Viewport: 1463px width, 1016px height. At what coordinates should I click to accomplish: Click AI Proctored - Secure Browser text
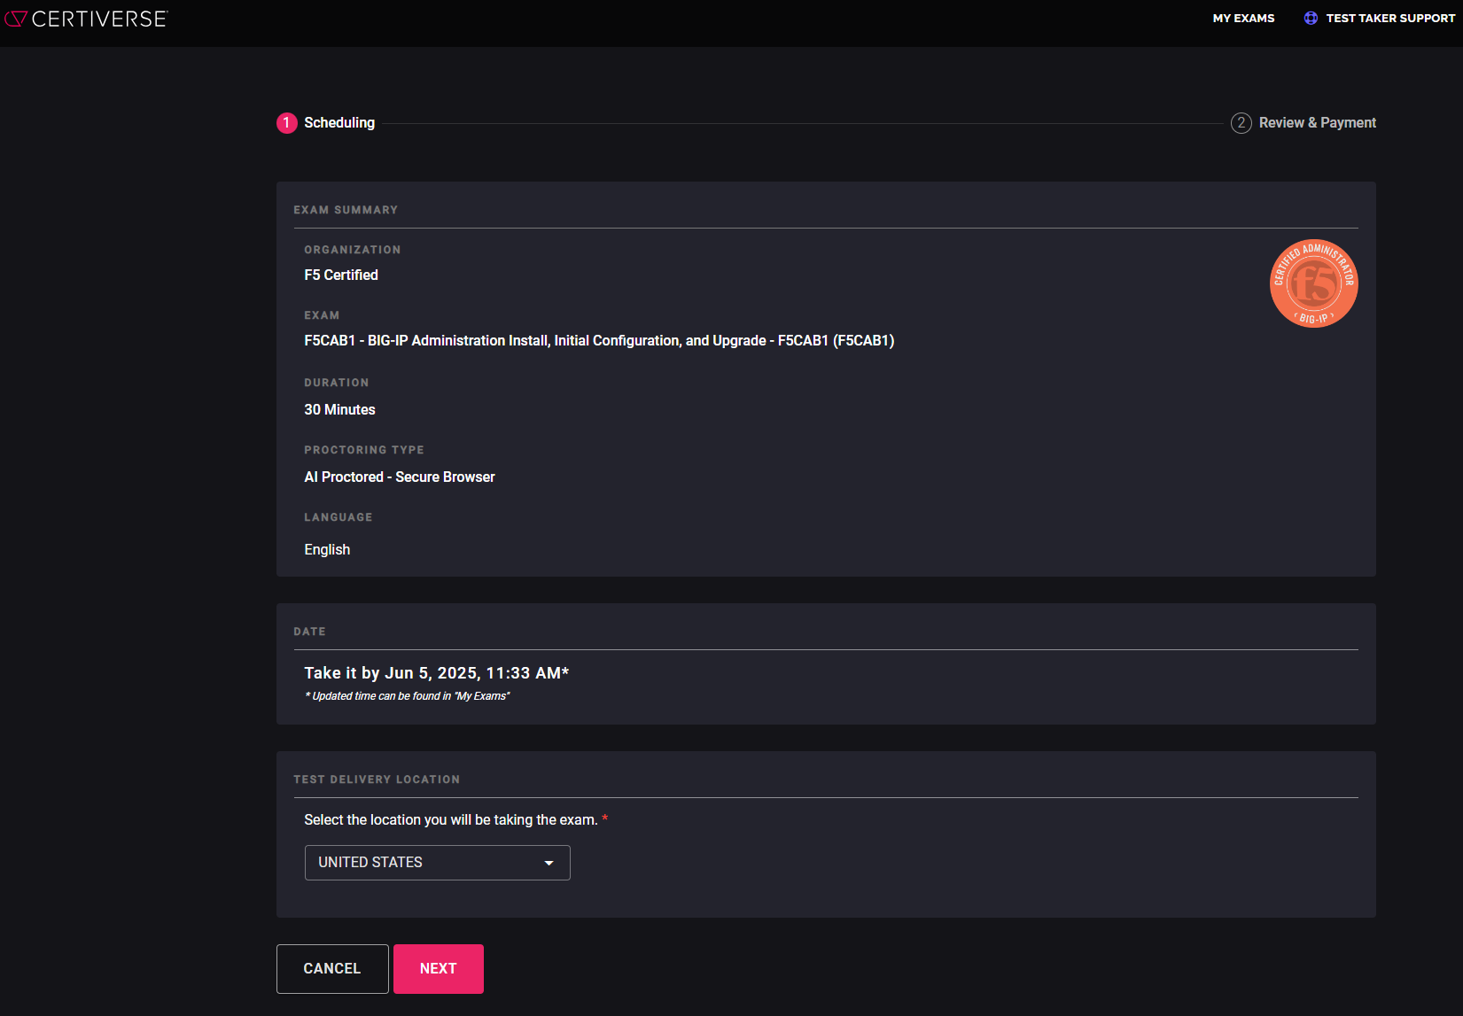click(400, 477)
